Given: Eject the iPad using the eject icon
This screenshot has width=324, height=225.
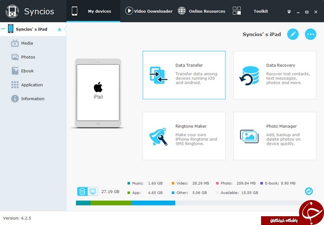Looking at the screenshot, I should [60, 30].
